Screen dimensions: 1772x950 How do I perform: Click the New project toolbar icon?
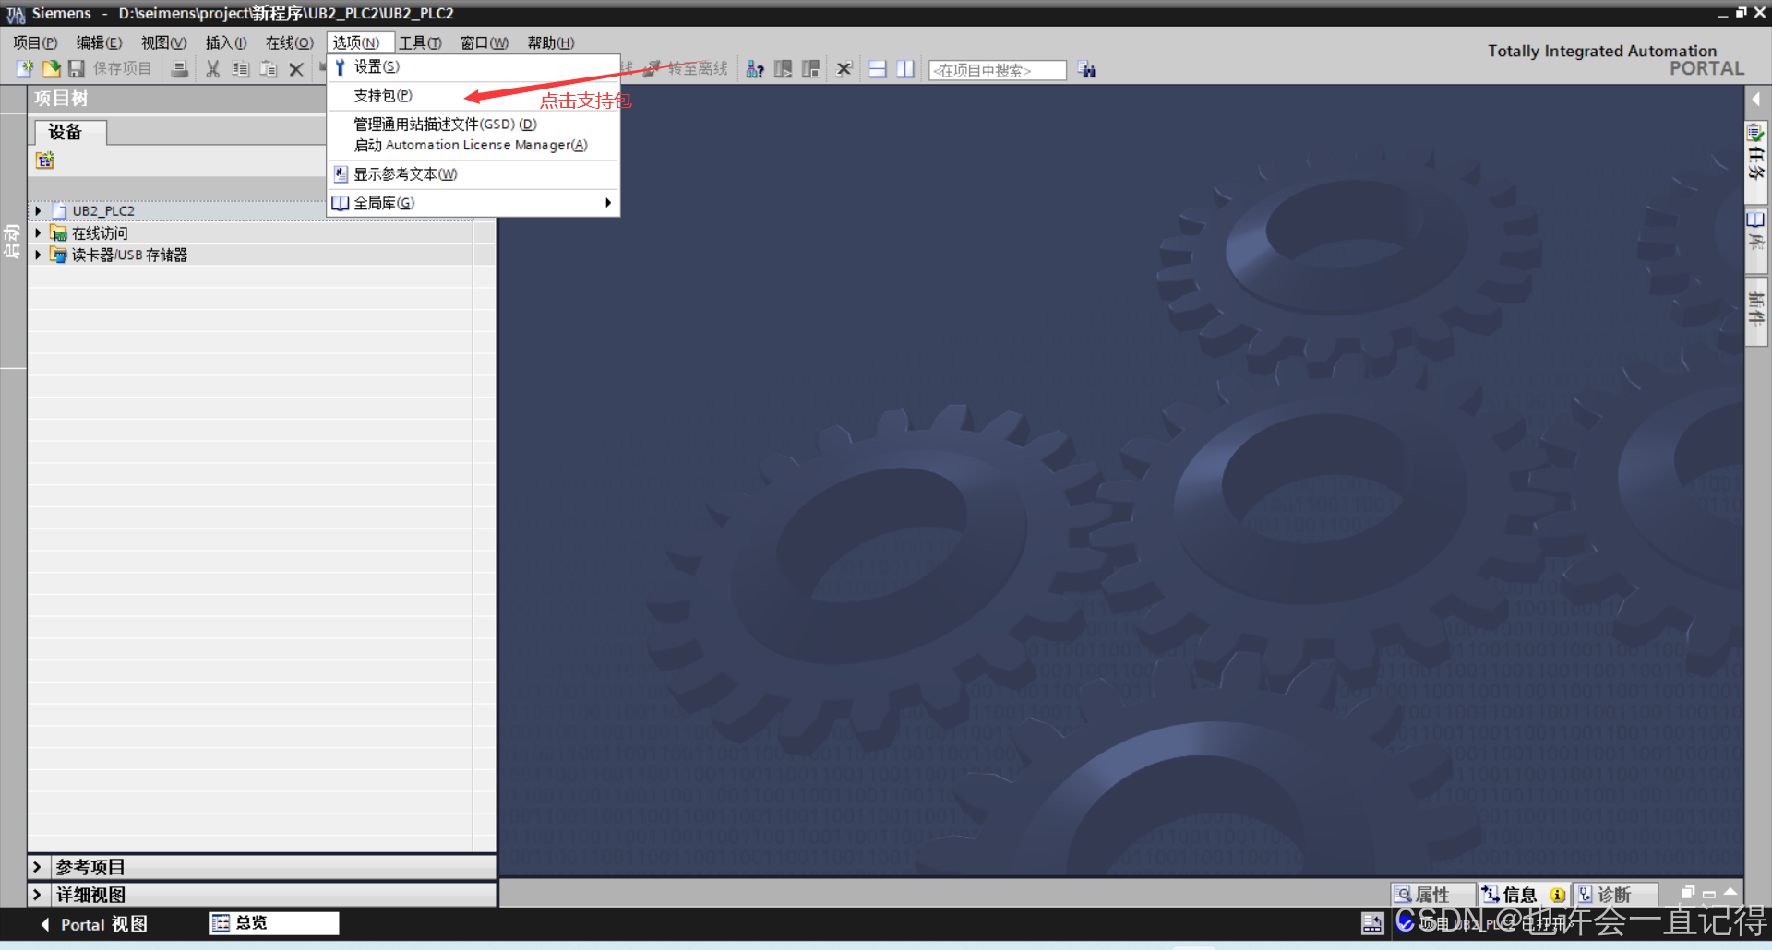[x=25, y=69]
